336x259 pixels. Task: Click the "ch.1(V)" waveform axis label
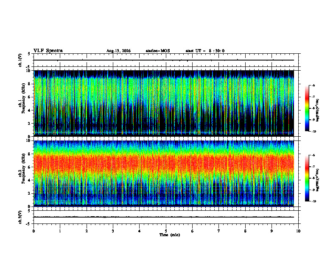[x=20, y=60]
